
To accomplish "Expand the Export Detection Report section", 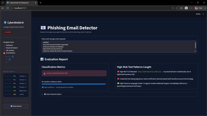I will 119,94.
